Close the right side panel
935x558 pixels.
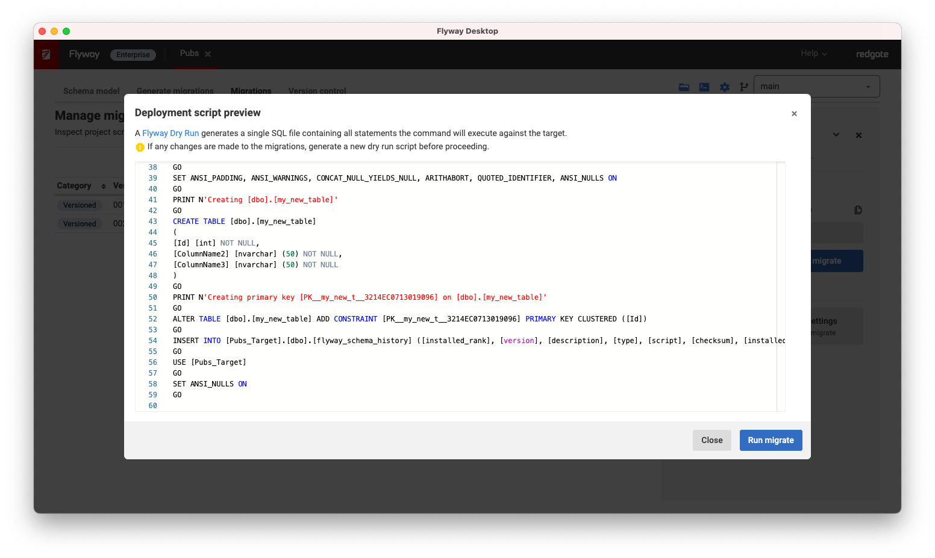[858, 135]
